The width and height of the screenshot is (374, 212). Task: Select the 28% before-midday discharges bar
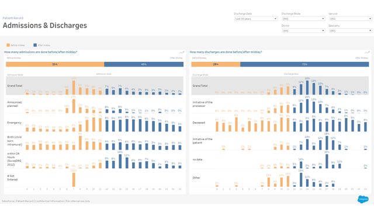[216, 64]
